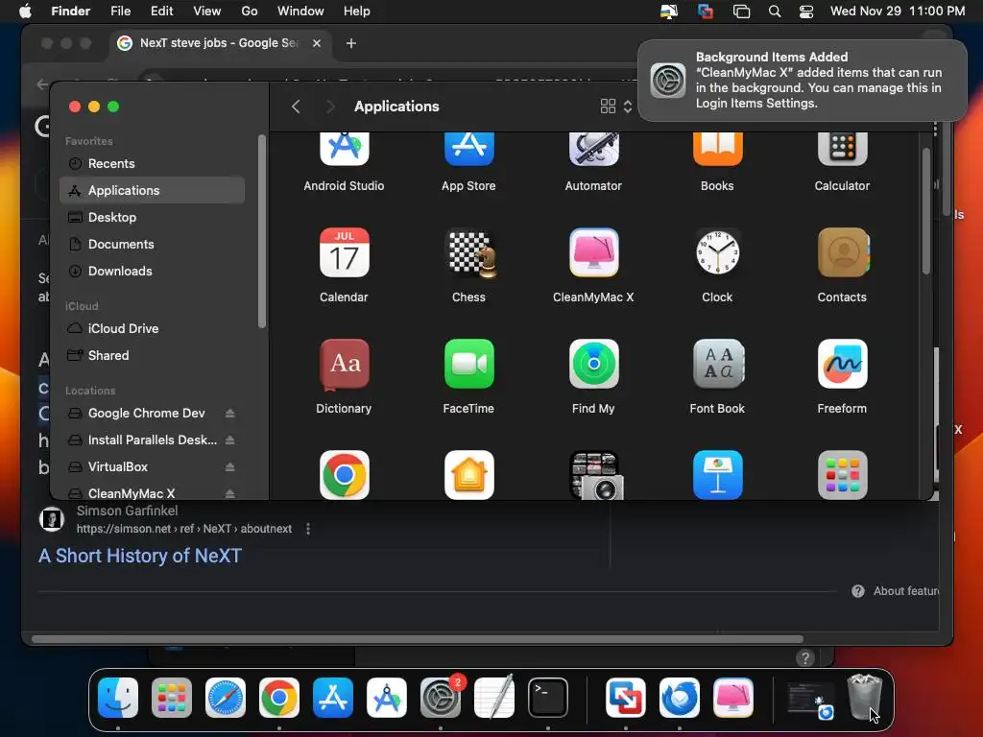Open the Go menu
Viewport: 983px width, 737px height.
click(x=250, y=12)
